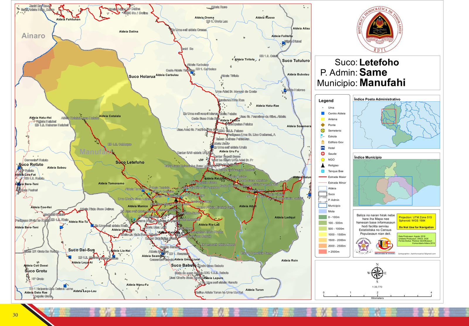Click the Suco Letefoho map label
This screenshot has height=326, width=469.
coord(130,162)
